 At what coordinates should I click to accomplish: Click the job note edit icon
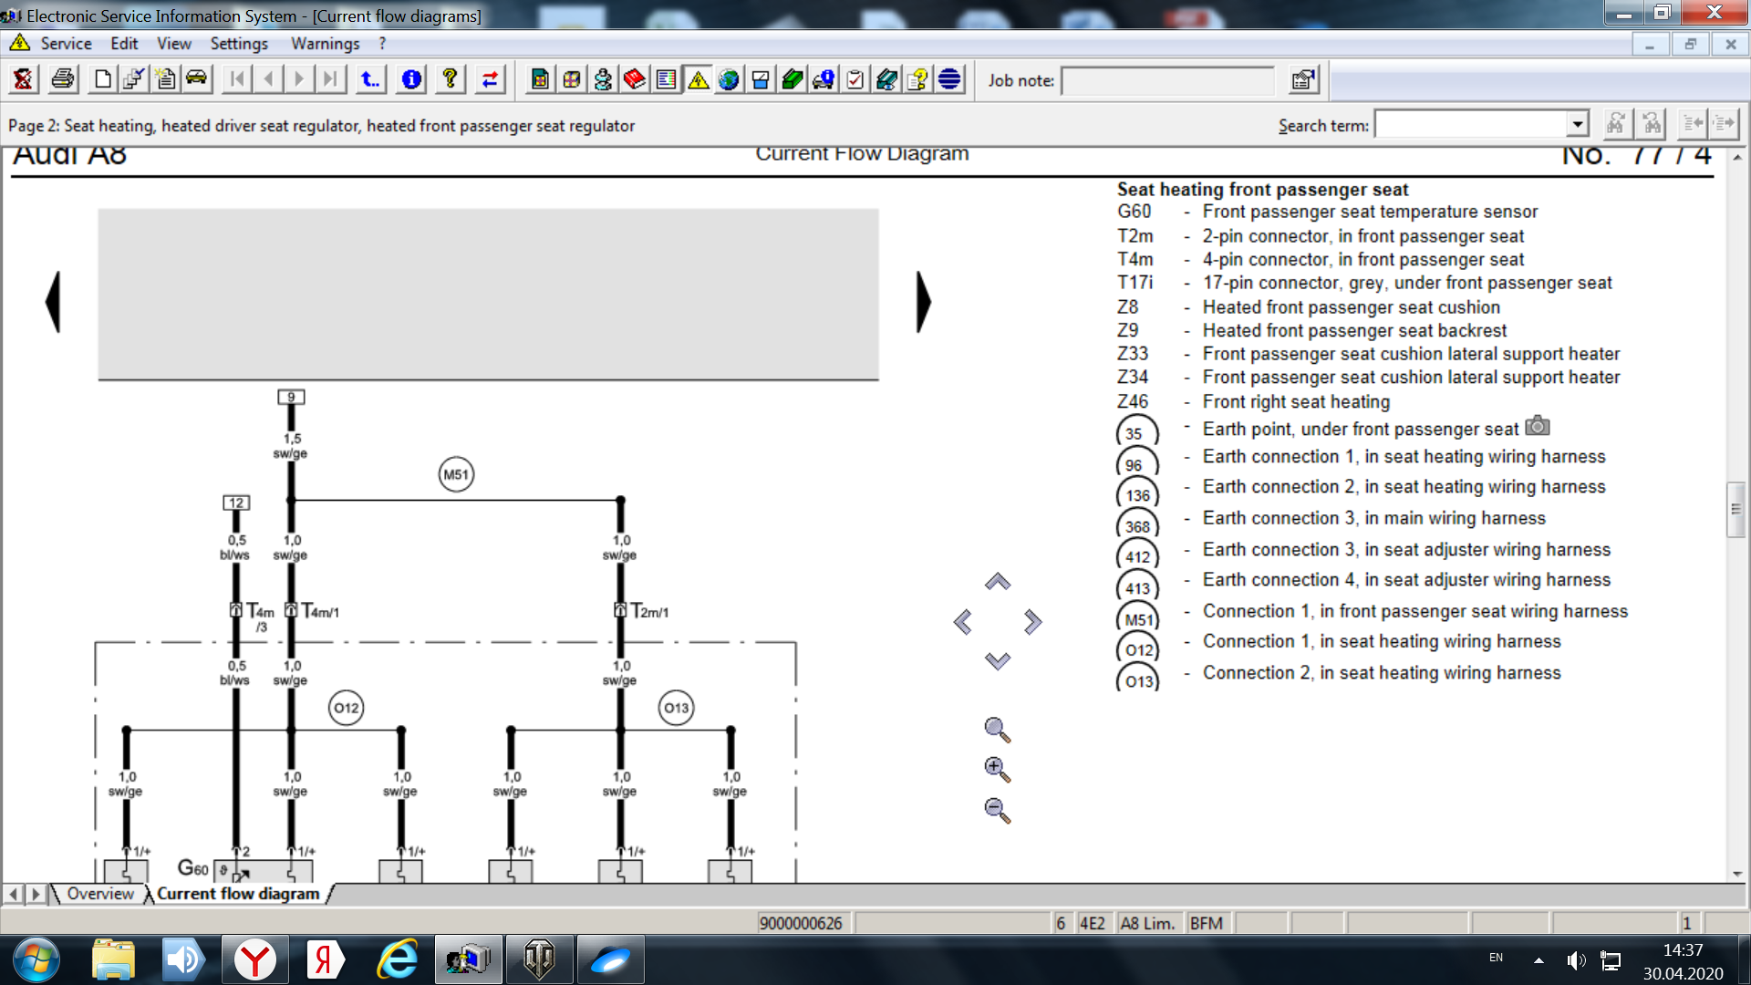(1303, 80)
